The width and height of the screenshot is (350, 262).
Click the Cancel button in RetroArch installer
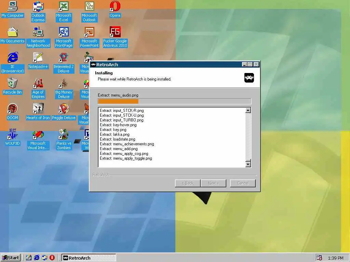243,183
